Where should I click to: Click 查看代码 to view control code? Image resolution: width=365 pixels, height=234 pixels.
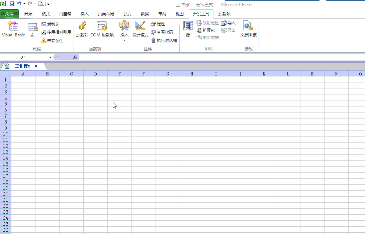click(x=163, y=32)
